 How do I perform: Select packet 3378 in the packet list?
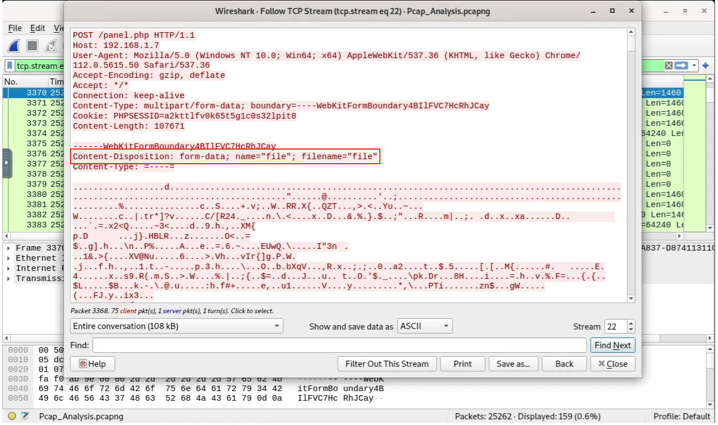pos(33,174)
